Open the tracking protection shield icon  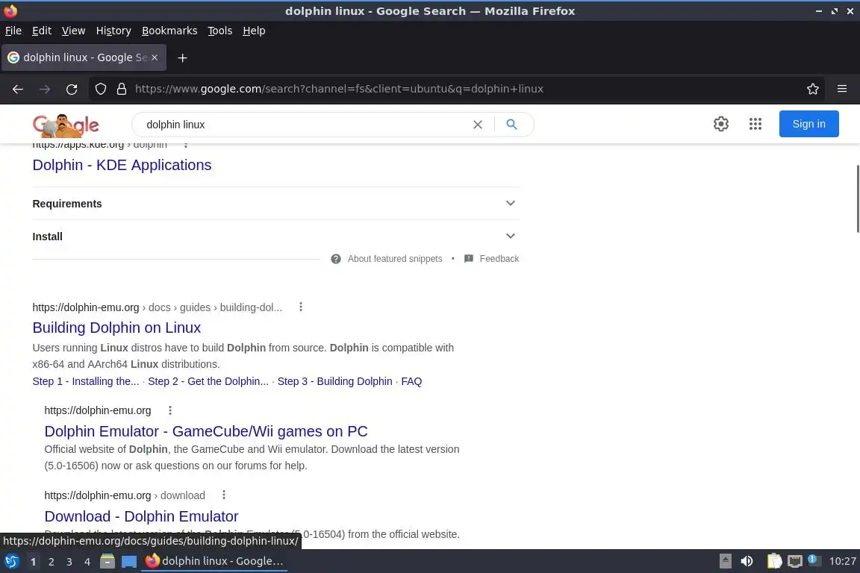pos(100,89)
